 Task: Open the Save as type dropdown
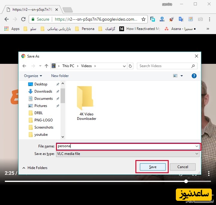(x=127, y=154)
